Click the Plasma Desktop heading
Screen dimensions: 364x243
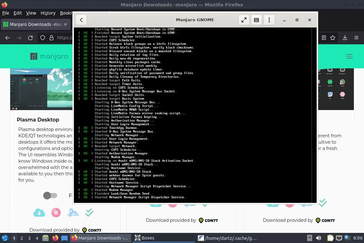pos(38,120)
